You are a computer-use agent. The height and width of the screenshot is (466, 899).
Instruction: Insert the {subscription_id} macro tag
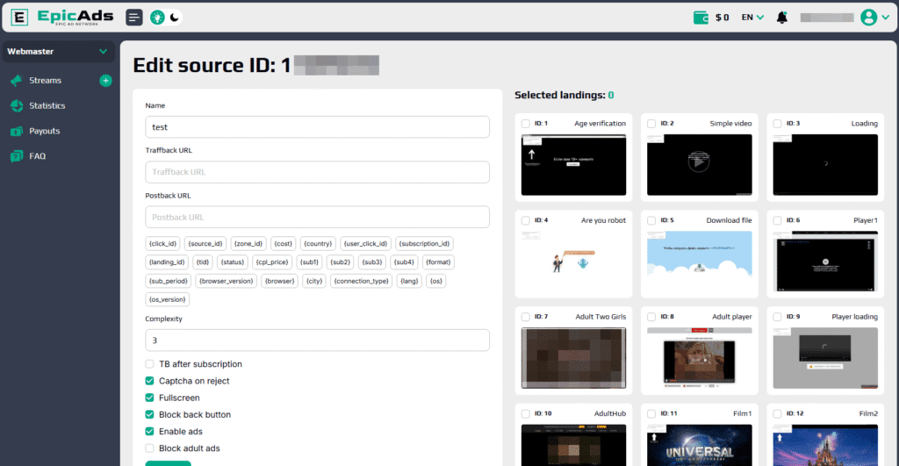424,244
